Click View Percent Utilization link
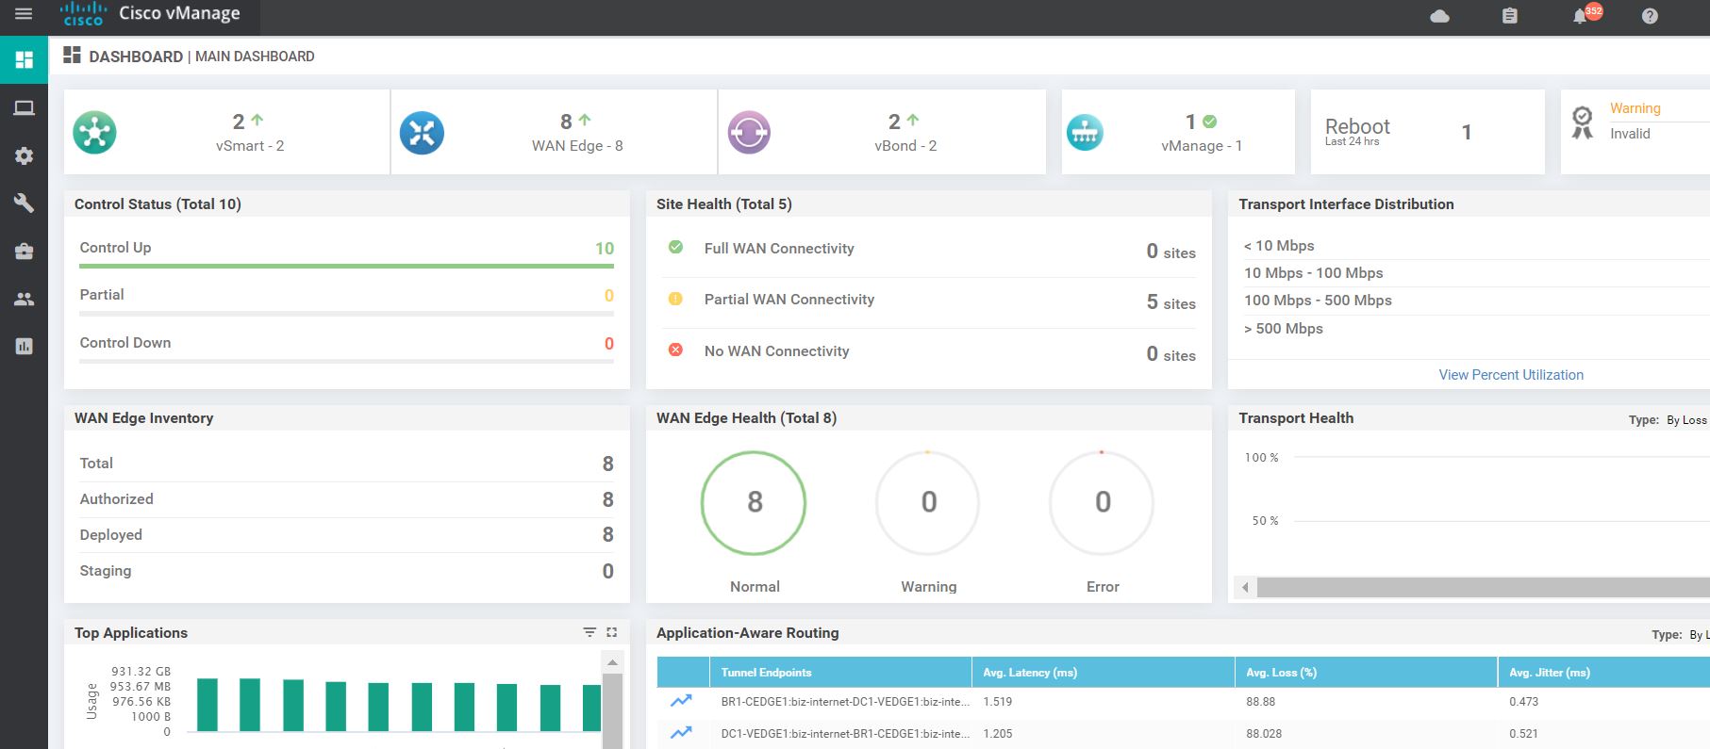 pyautogui.click(x=1510, y=375)
